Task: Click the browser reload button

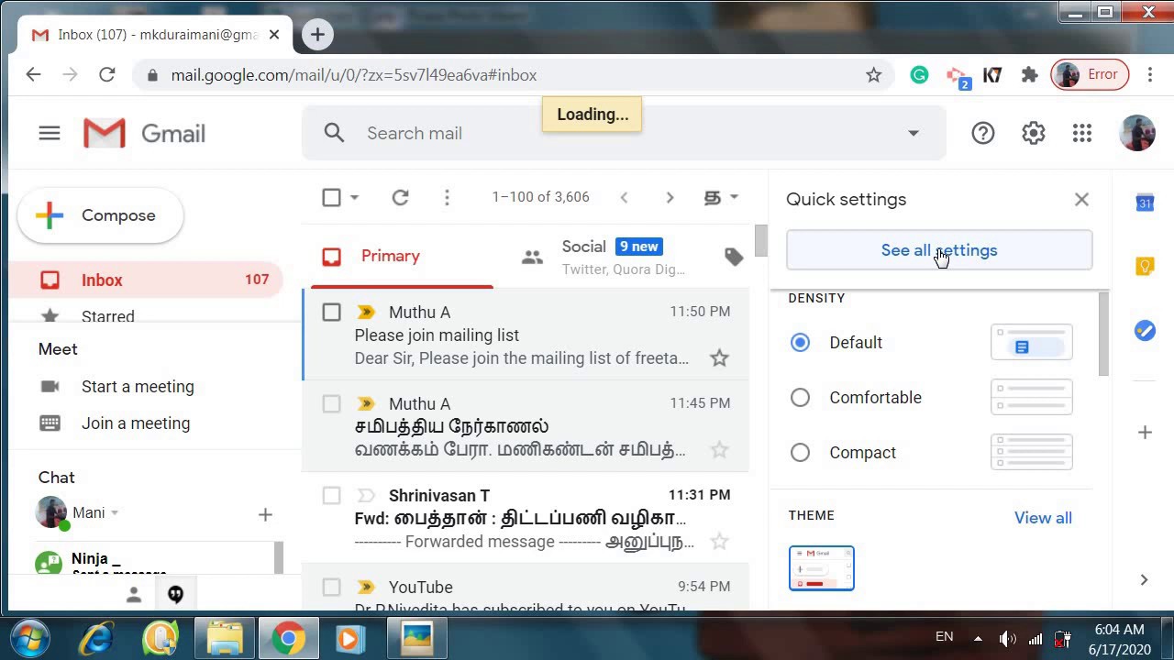Action: [x=107, y=75]
